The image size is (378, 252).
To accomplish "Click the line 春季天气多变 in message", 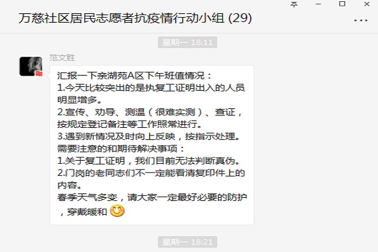I will [152, 197].
